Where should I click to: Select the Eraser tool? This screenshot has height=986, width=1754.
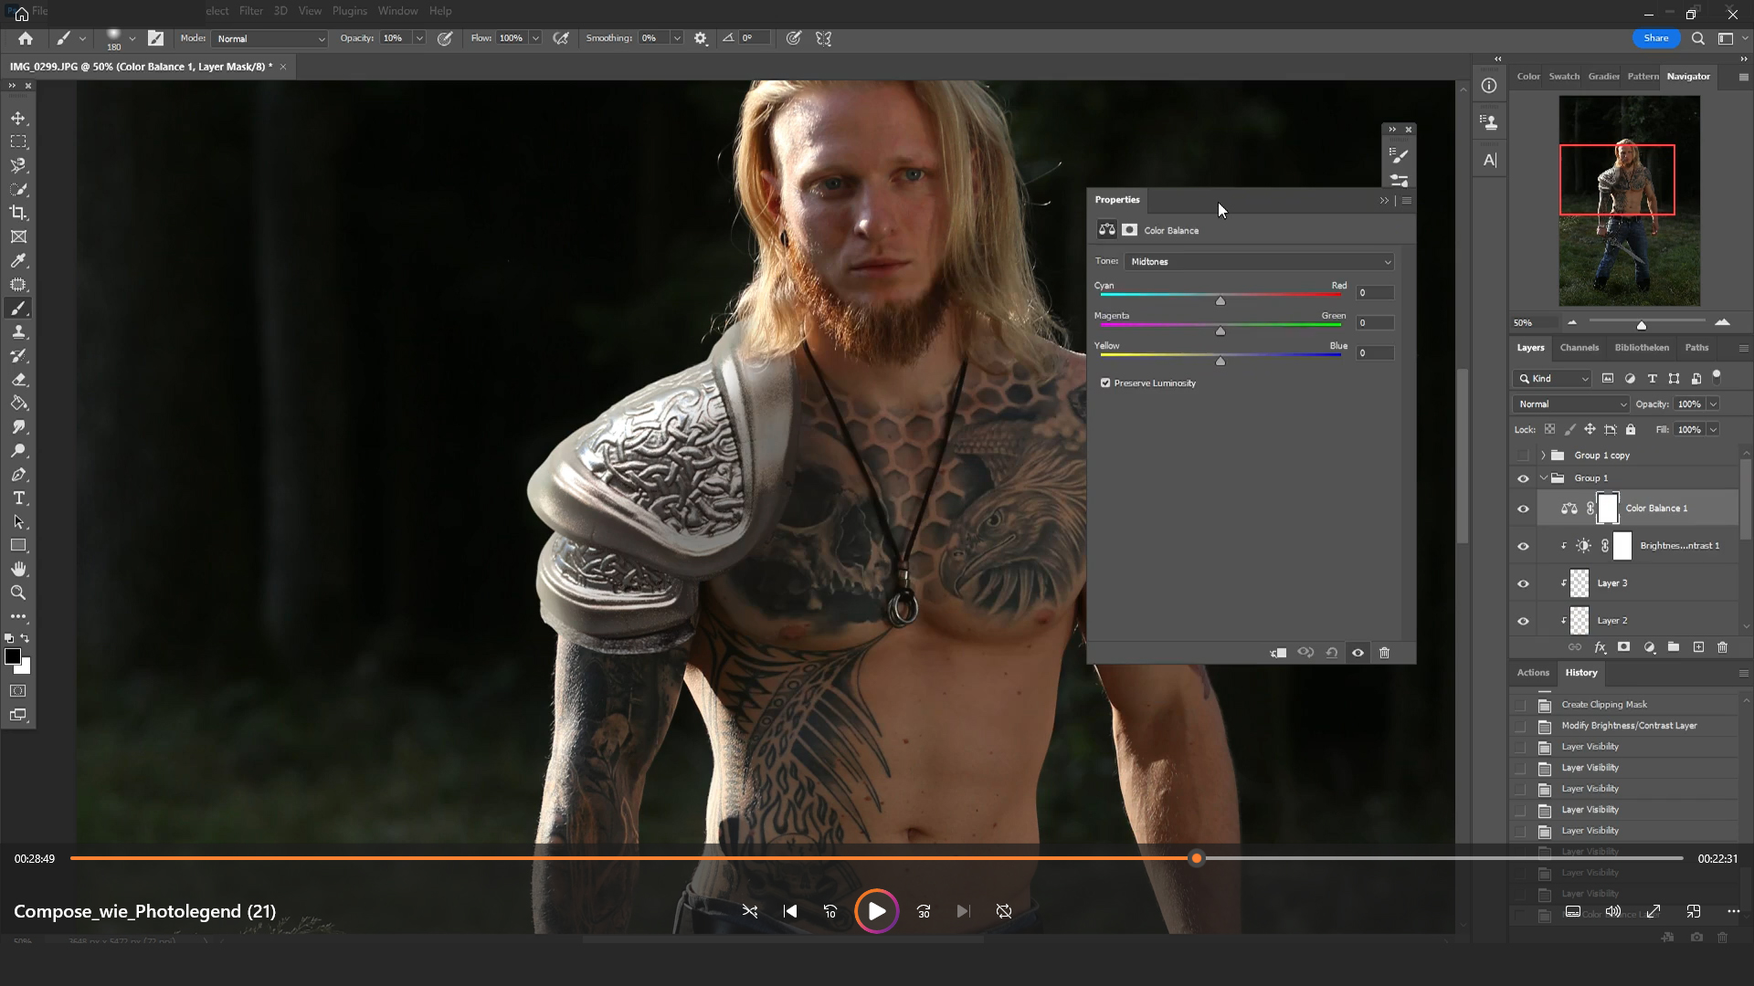tap(18, 380)
